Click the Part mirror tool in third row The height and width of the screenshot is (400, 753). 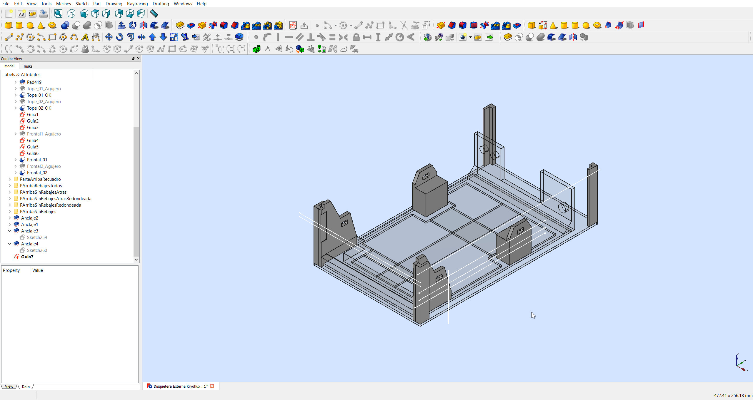pos(573,37)
